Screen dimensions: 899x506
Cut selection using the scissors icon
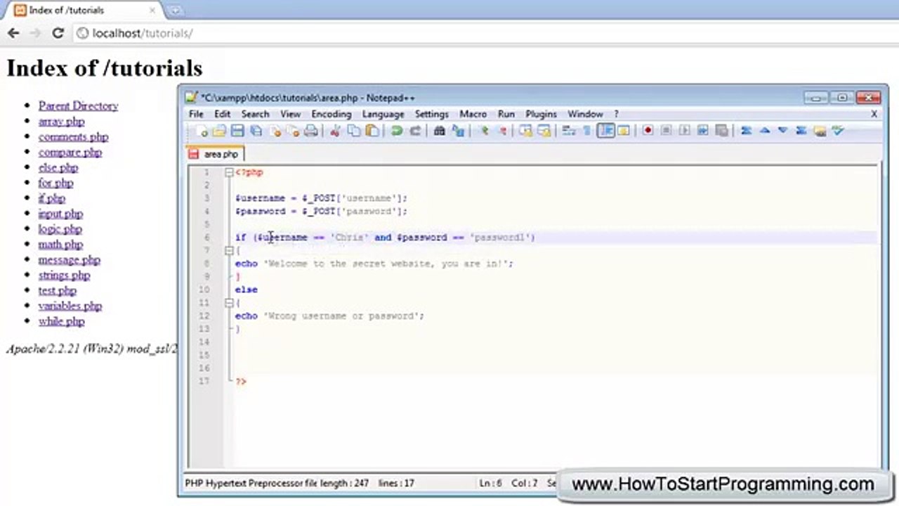(335, 131)
